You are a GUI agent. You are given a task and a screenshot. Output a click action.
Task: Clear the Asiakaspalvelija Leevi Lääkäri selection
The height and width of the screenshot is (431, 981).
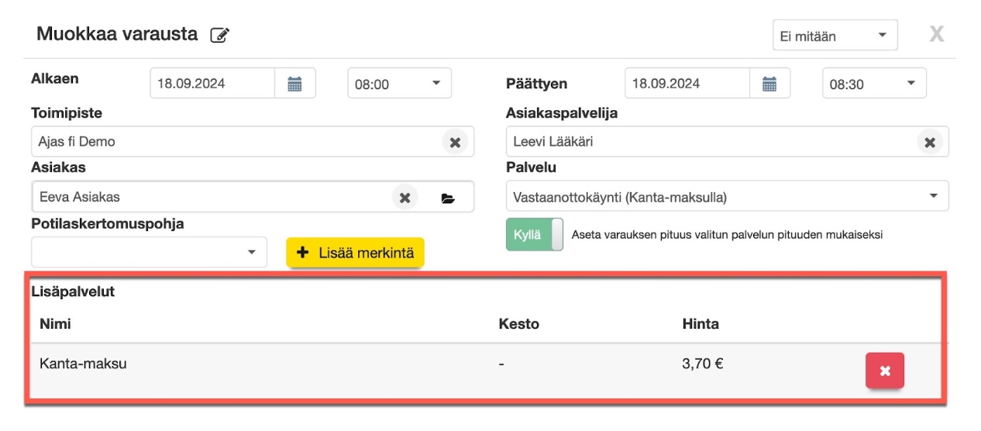pyautogui.click(x=930, y=143)
